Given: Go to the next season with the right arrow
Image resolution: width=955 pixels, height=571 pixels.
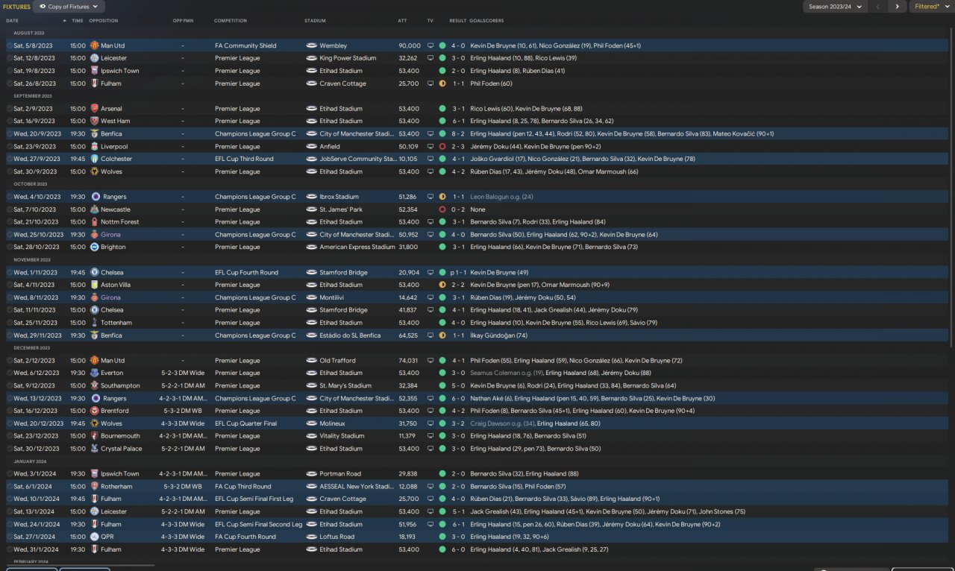Looking at the screenshot, I should pyautogui.click(x=897, y=7).
